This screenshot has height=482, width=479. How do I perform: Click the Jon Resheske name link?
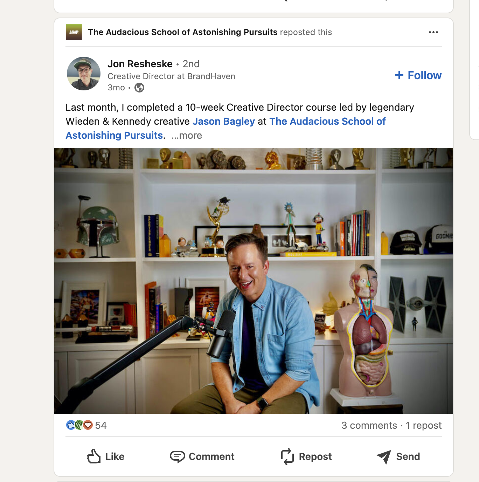(x=140, y=64)
